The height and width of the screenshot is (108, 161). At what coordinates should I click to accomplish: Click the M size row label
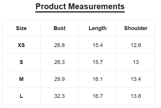(x=21, y=79)
